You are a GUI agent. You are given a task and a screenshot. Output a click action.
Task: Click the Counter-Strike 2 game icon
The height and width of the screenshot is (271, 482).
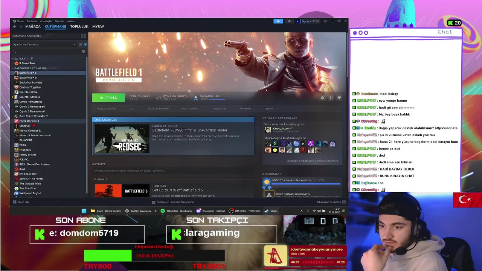tap(16, 97)
